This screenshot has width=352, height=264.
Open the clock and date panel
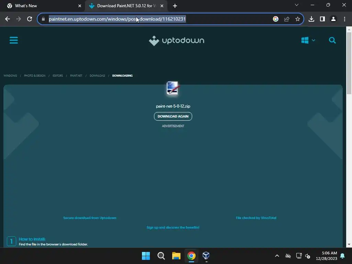coord(327,256)
